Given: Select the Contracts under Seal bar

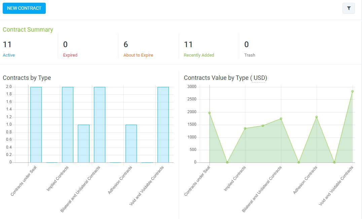Looking at the screenshot, I should click(36, 125).
